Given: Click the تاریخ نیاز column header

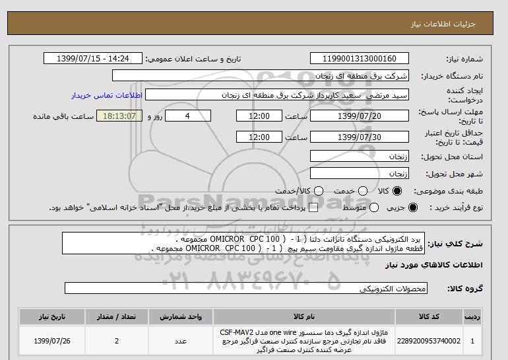Looking at the screenshot, I should pos(52,316).
